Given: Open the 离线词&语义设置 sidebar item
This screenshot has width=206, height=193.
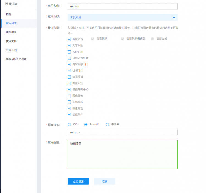Looking at the screenshot, I should pos(19,59).
